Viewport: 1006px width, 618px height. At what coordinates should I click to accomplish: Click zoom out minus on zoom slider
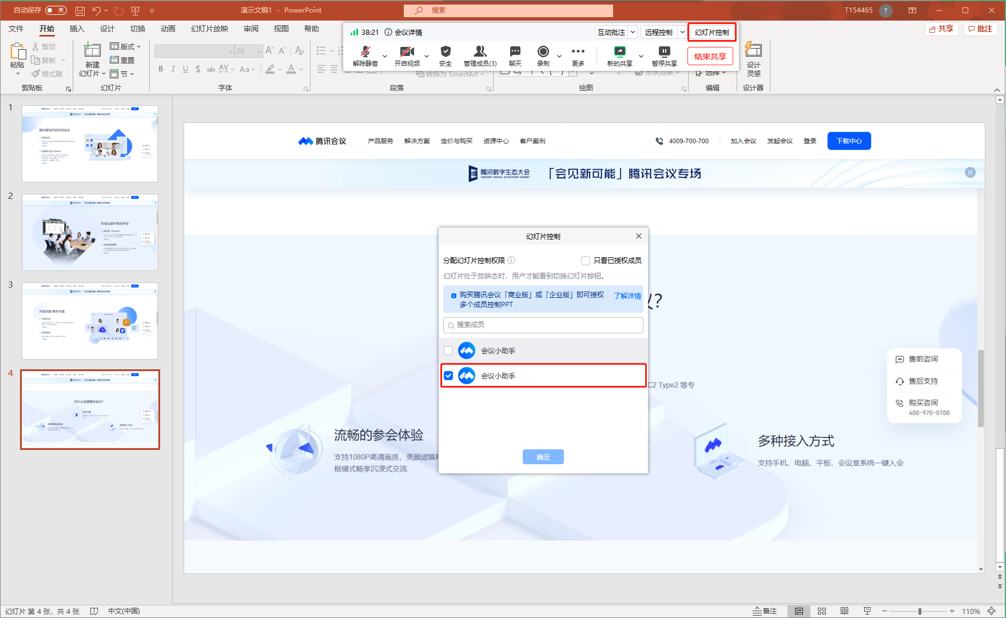click(884, 611)
